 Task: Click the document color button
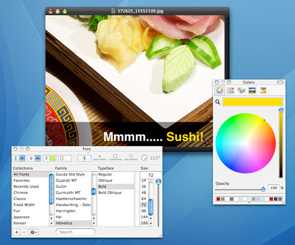coord(65,159)
